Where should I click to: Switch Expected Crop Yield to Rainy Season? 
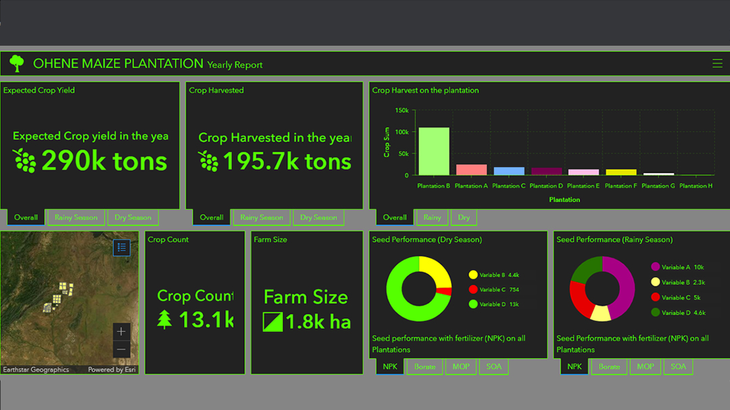[x=76, y=218]
